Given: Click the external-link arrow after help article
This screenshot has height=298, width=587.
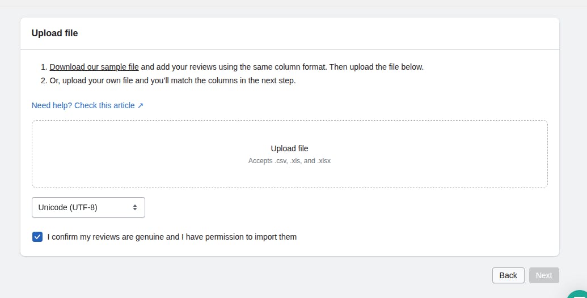Looking at the screenshot, I should pyautogui.click(x=141, y=105).
